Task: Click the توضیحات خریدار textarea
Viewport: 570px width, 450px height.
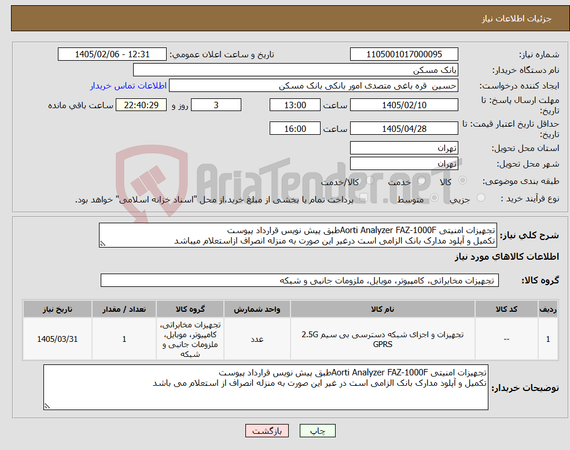Action: [266, 387]
